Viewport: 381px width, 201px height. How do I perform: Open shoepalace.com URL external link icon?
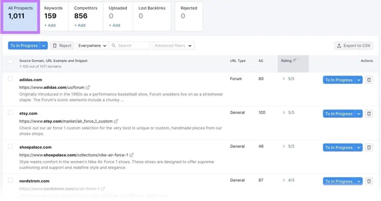[131, 155]
